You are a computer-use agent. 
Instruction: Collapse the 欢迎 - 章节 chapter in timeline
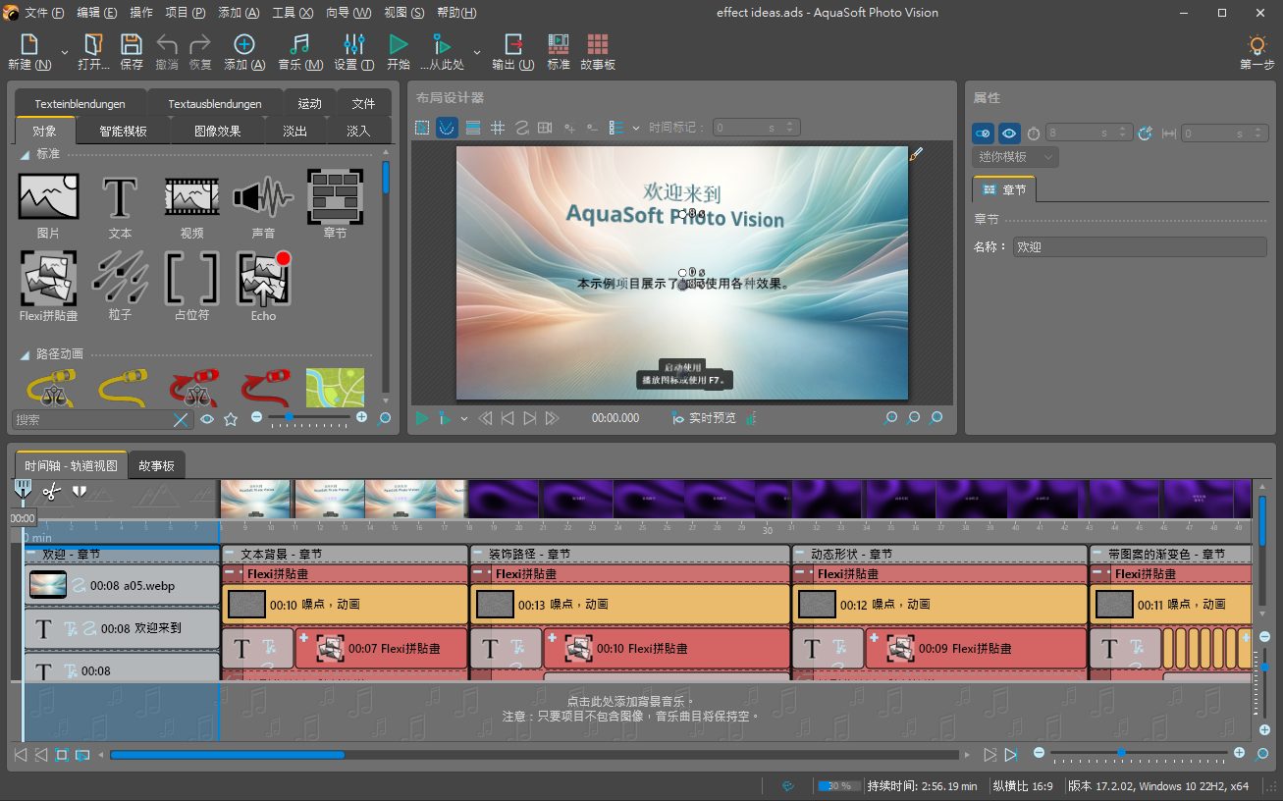pos(32,555)
